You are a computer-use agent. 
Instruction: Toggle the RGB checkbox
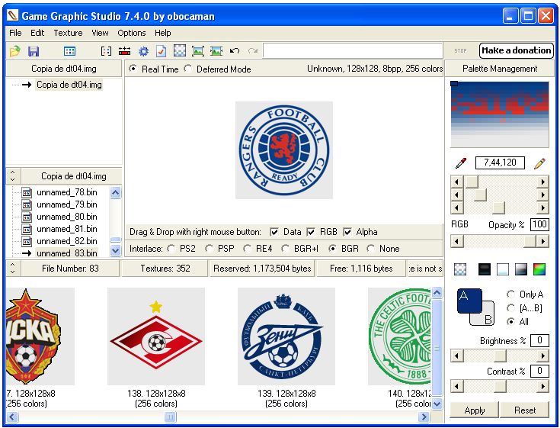tap(311, 232)
